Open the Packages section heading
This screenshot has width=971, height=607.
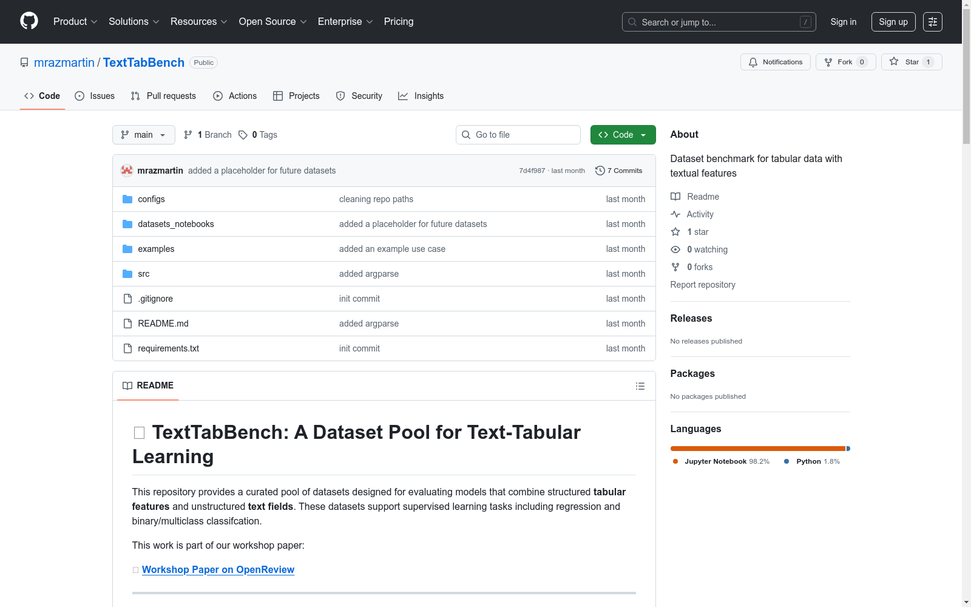pyautogui.click(x=692, y=373)
